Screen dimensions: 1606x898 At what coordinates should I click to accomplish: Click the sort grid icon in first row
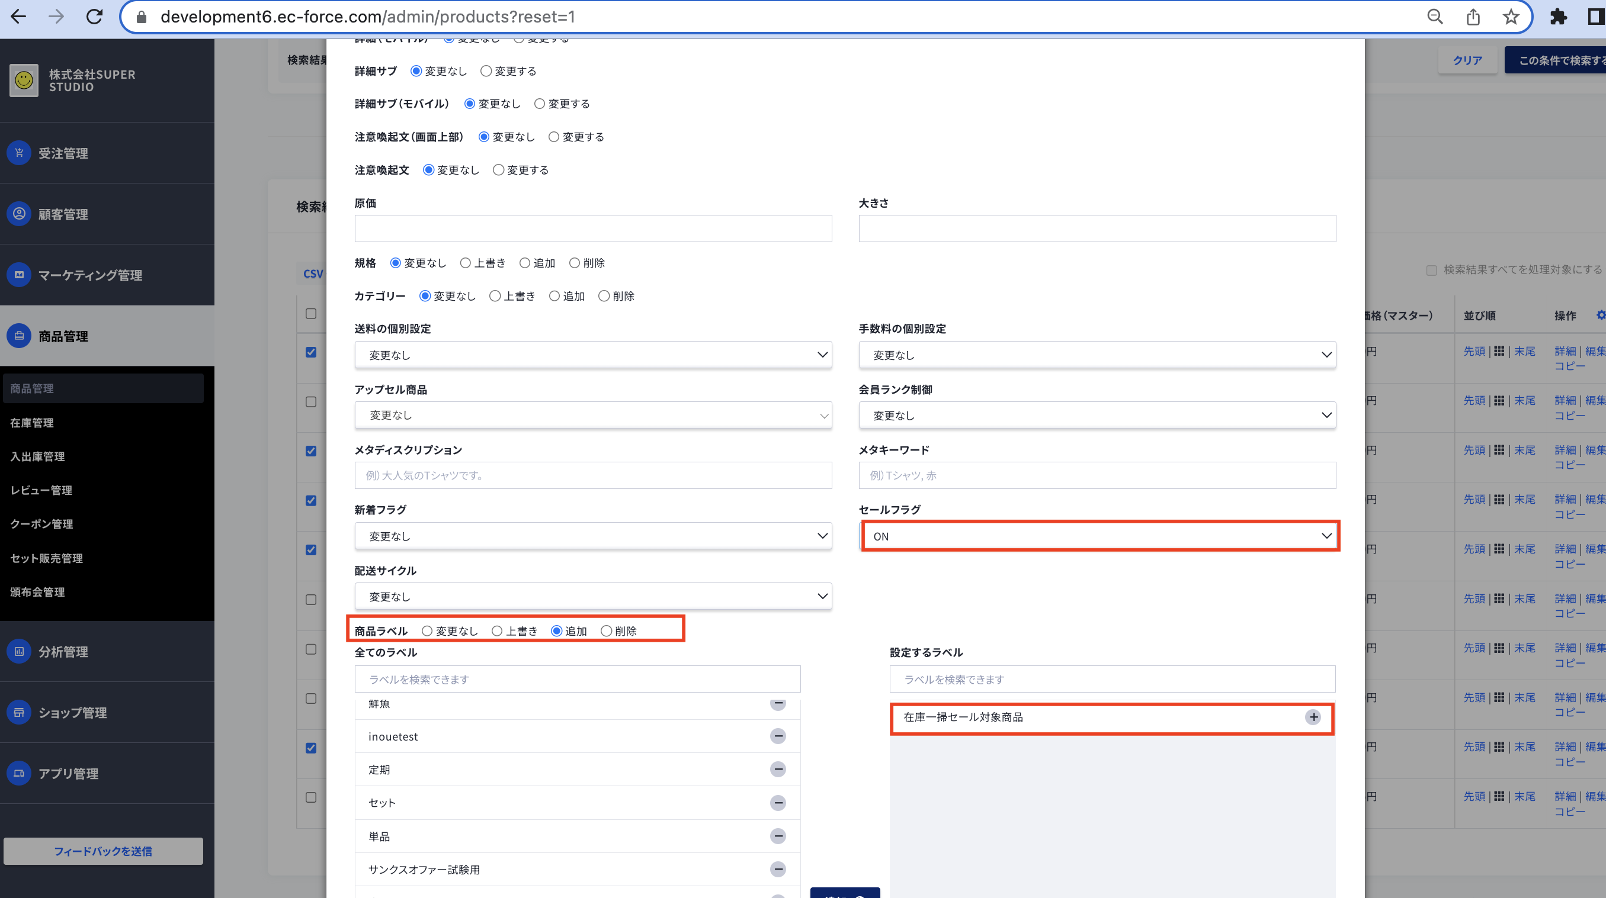pos(1499,351)
